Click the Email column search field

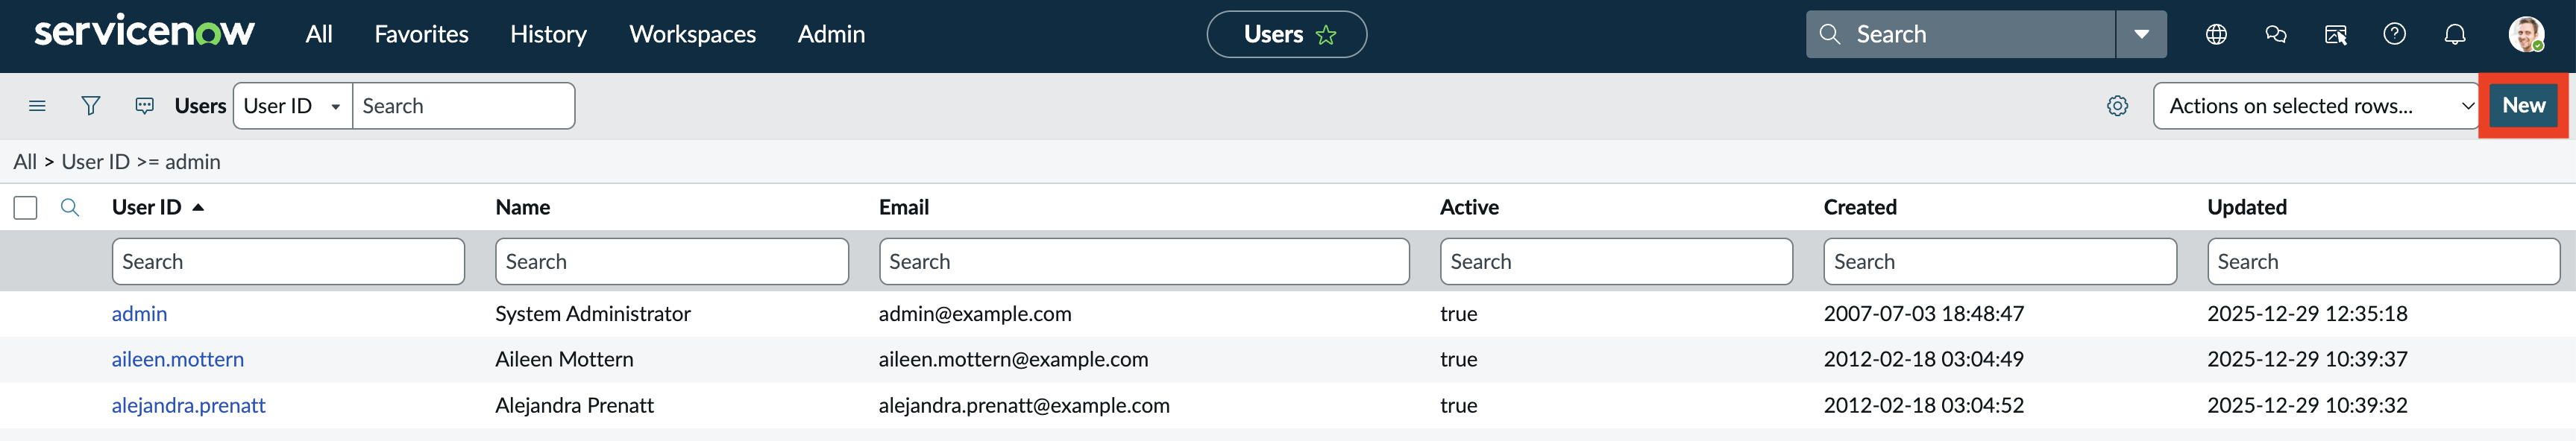[1143, 261]
